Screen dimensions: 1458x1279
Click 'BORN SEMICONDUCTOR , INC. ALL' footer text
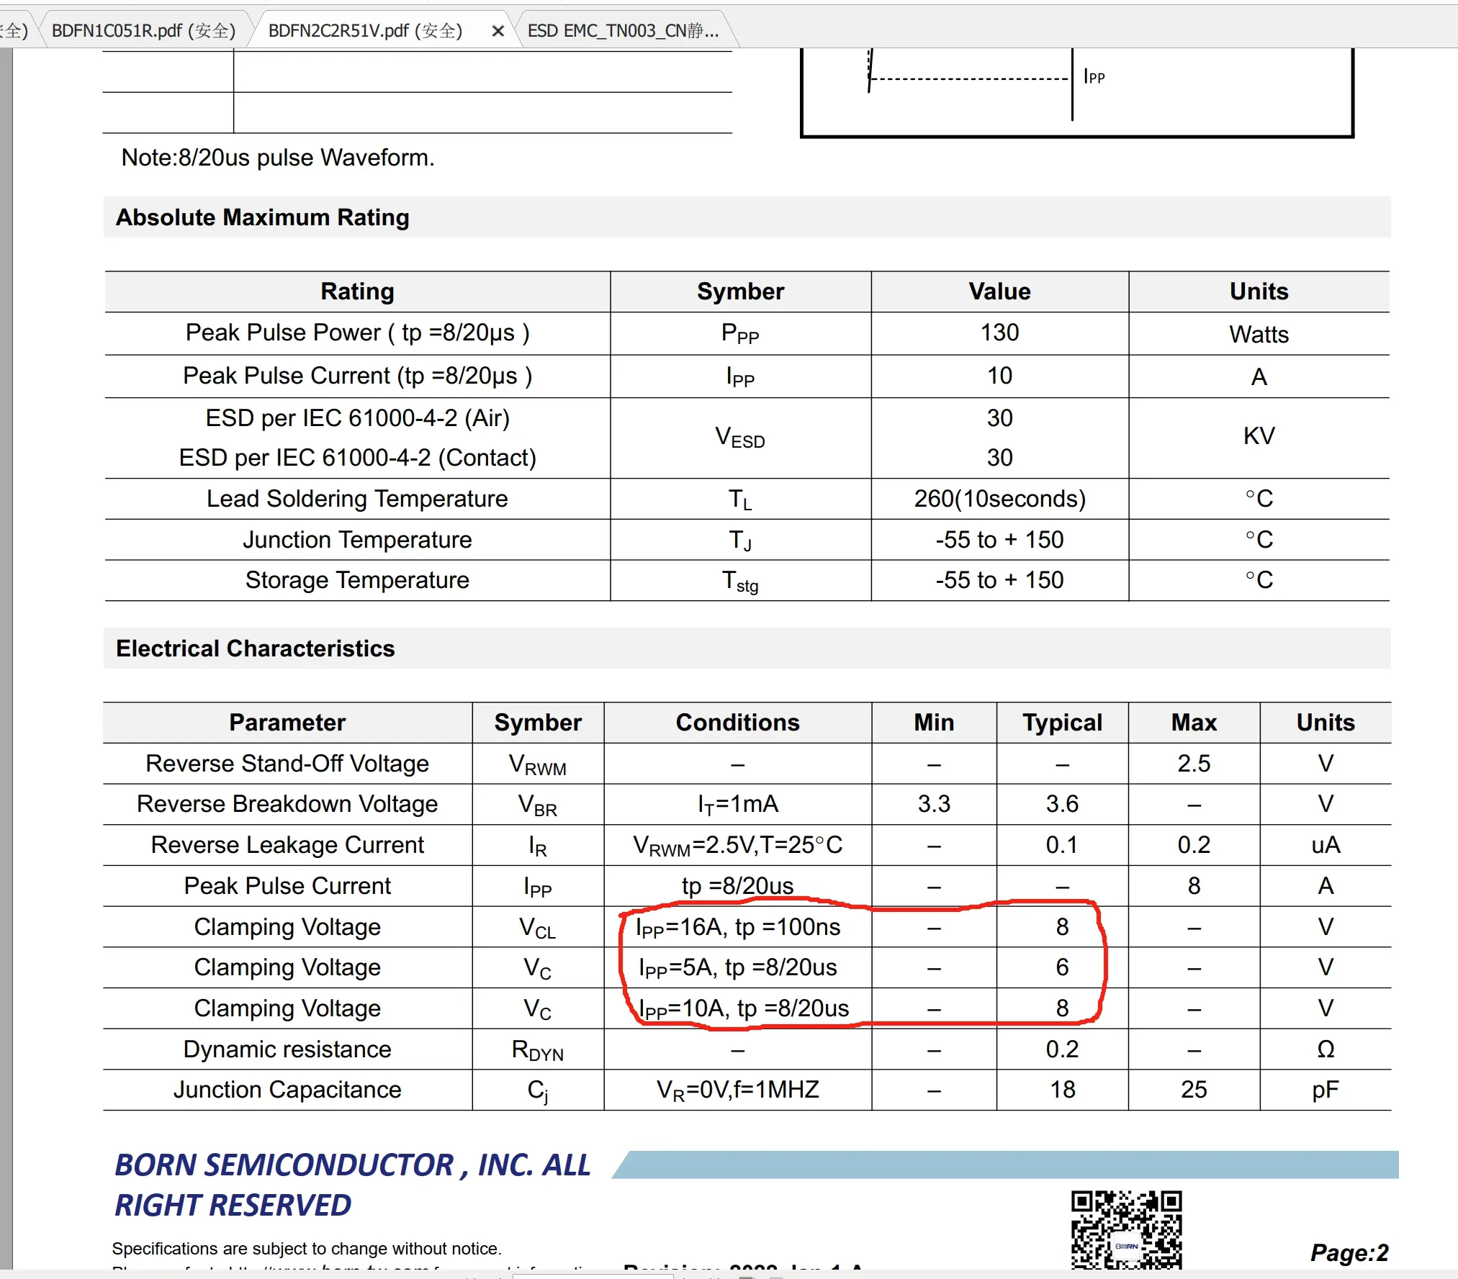pos(353,1165)
